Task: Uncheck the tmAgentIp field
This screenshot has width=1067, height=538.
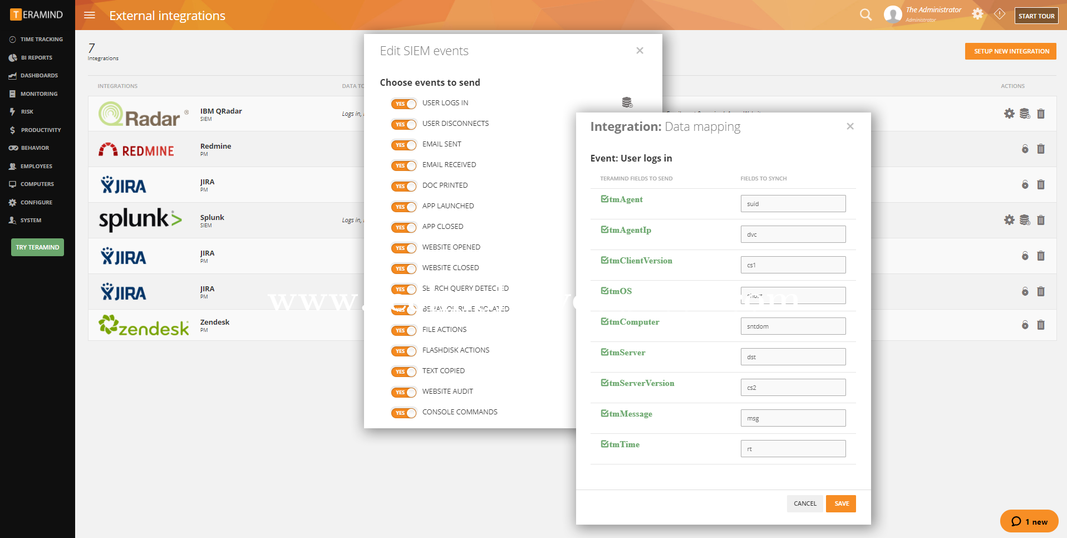Action: point(604,229)
